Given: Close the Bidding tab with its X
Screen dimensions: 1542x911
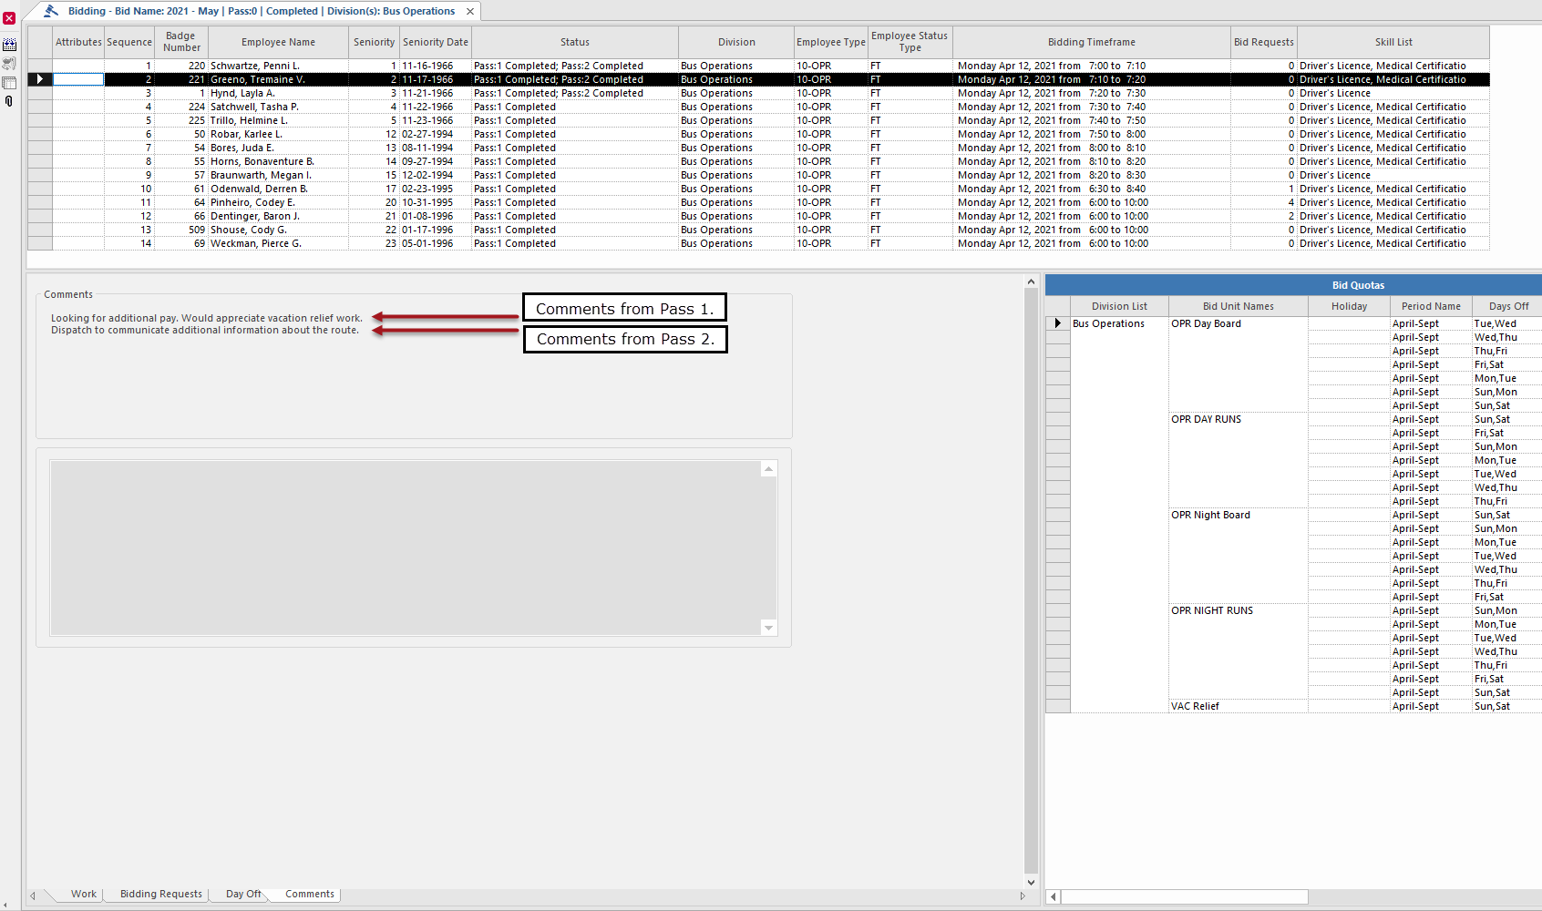Looking at the screenshot, I should click(x=470, y=12).
